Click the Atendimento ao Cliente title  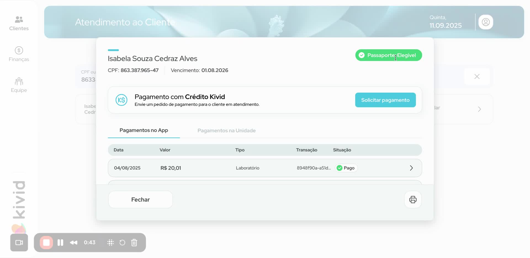pyautogui.click(x=125, y=22)
